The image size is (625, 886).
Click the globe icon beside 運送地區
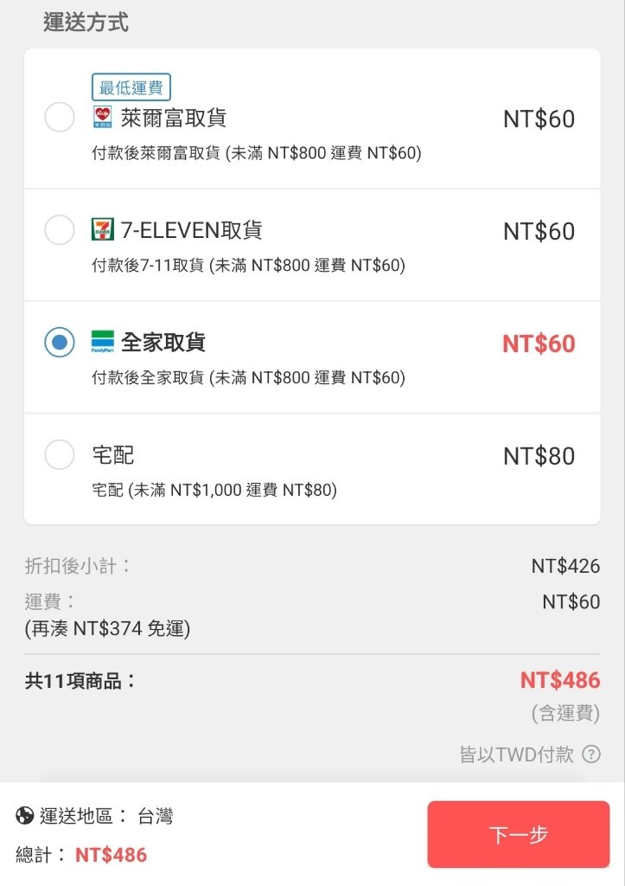coord(25,816)
